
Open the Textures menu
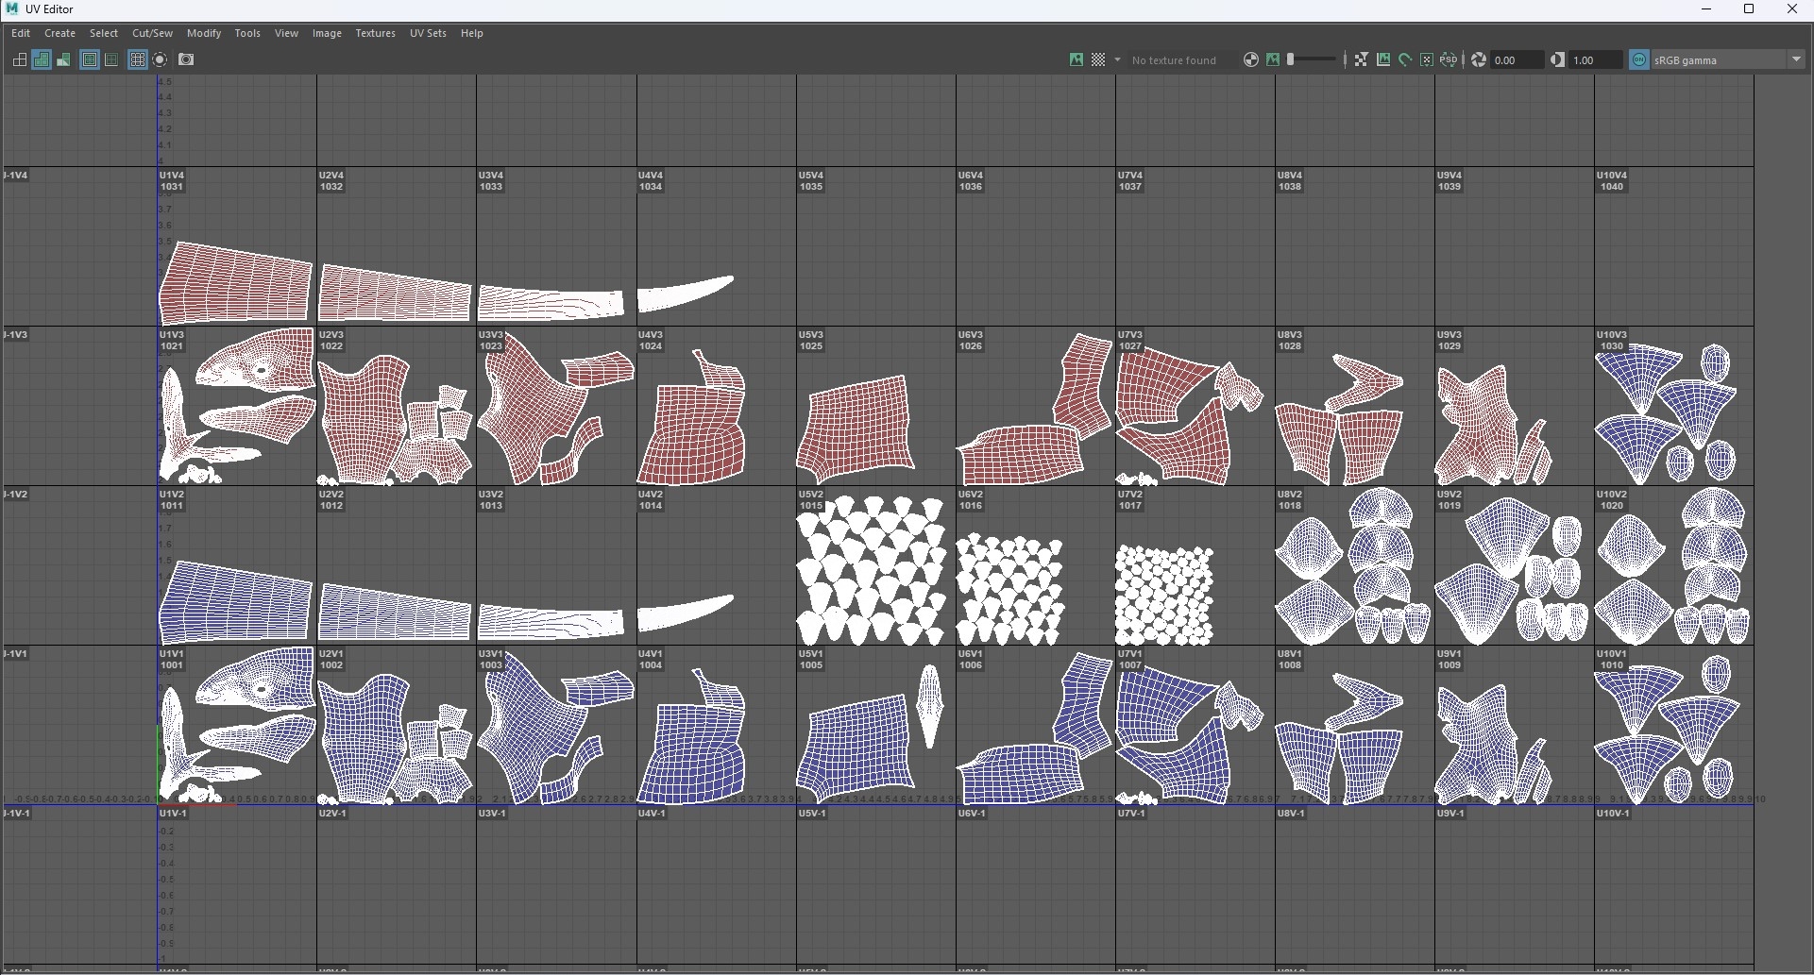tap(375, 33)
